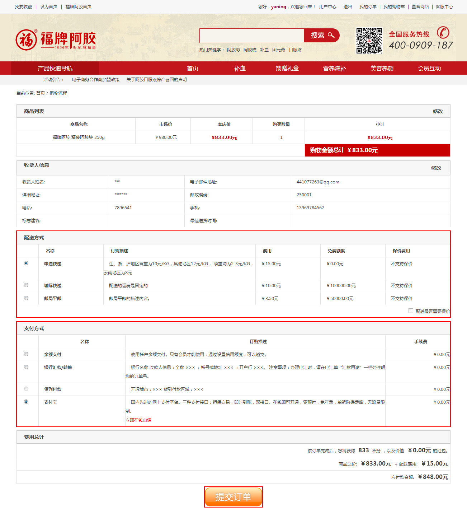Screen dimensions: 467x514
Task: Select 申通快递 delivery radio button
Action: pyautogui.click(x=26, y=263)
